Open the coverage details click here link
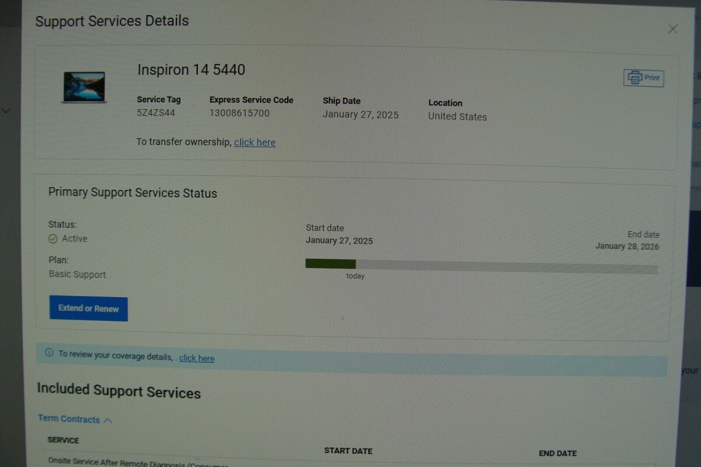Screen dimensions: 701x467 coord(196,358)
